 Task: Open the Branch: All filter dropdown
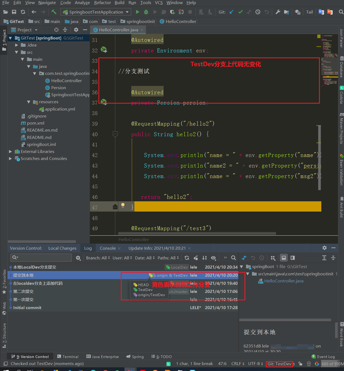coord(96,258)
